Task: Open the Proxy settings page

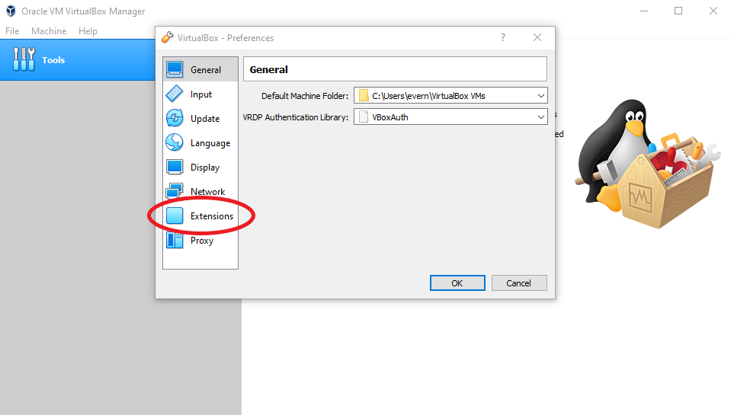Action: click(x=200, y=241)
